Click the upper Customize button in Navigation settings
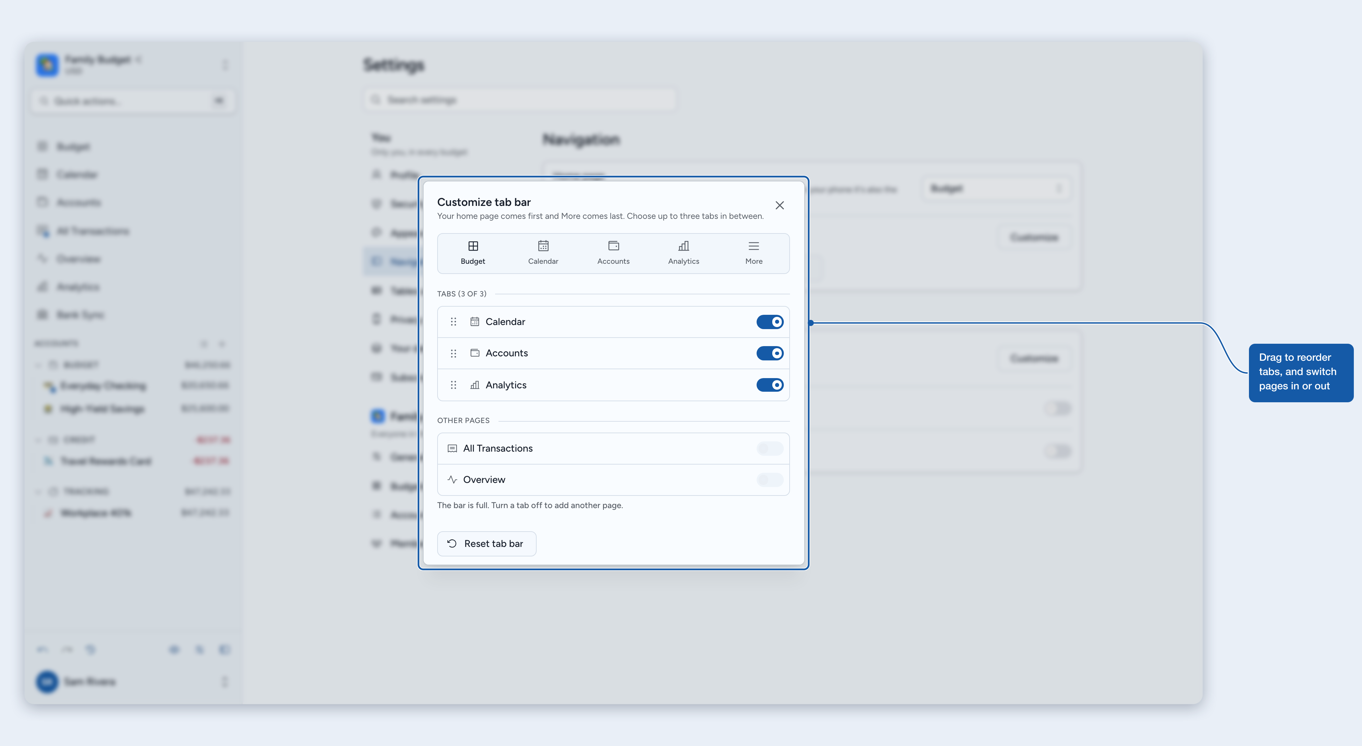The image size is (1362, 746). [x=1034, y=237]
